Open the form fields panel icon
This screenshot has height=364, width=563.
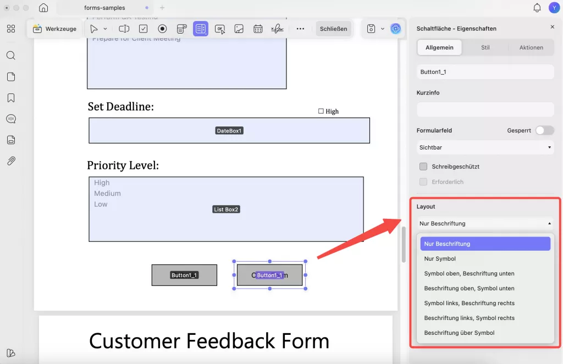pyautogui.click(x=11, y=140)
